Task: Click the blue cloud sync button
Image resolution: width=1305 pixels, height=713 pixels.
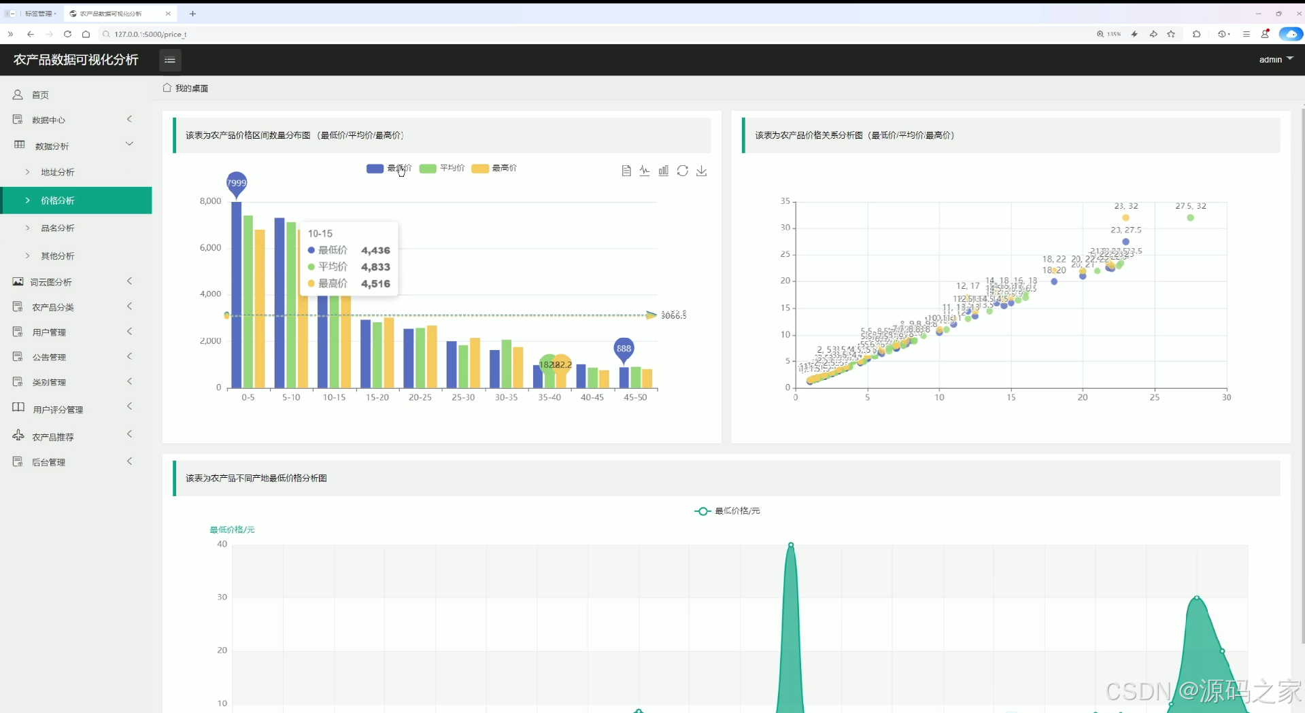Action: tap(1291, 34)
